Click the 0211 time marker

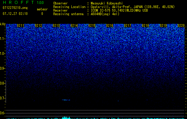pyautogui.click(x=21, y=26)
